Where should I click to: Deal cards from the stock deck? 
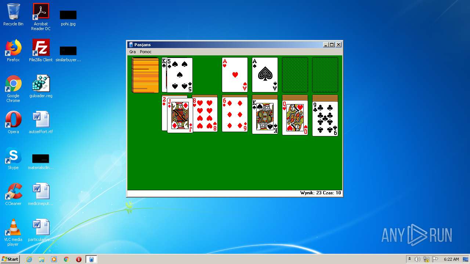(x=145, y=75)
